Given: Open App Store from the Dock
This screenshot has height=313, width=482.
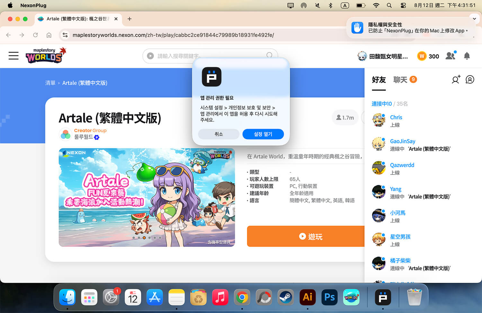Looking at the screenshot, I should click(x=155, y=297).
